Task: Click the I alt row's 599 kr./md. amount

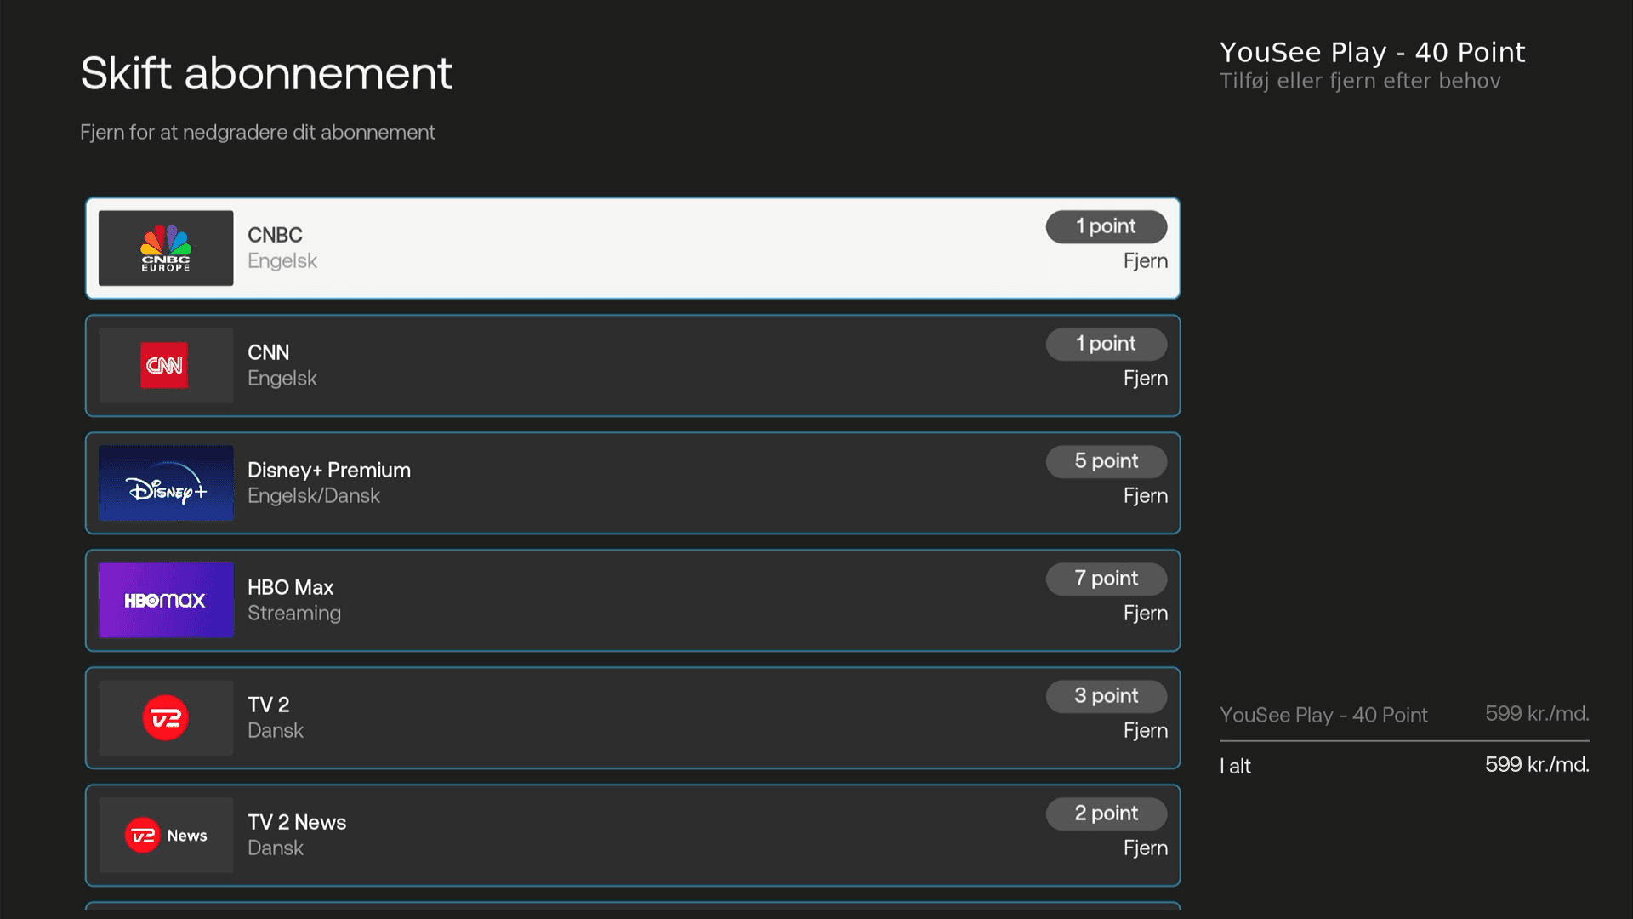Action: click(1537, 765)
